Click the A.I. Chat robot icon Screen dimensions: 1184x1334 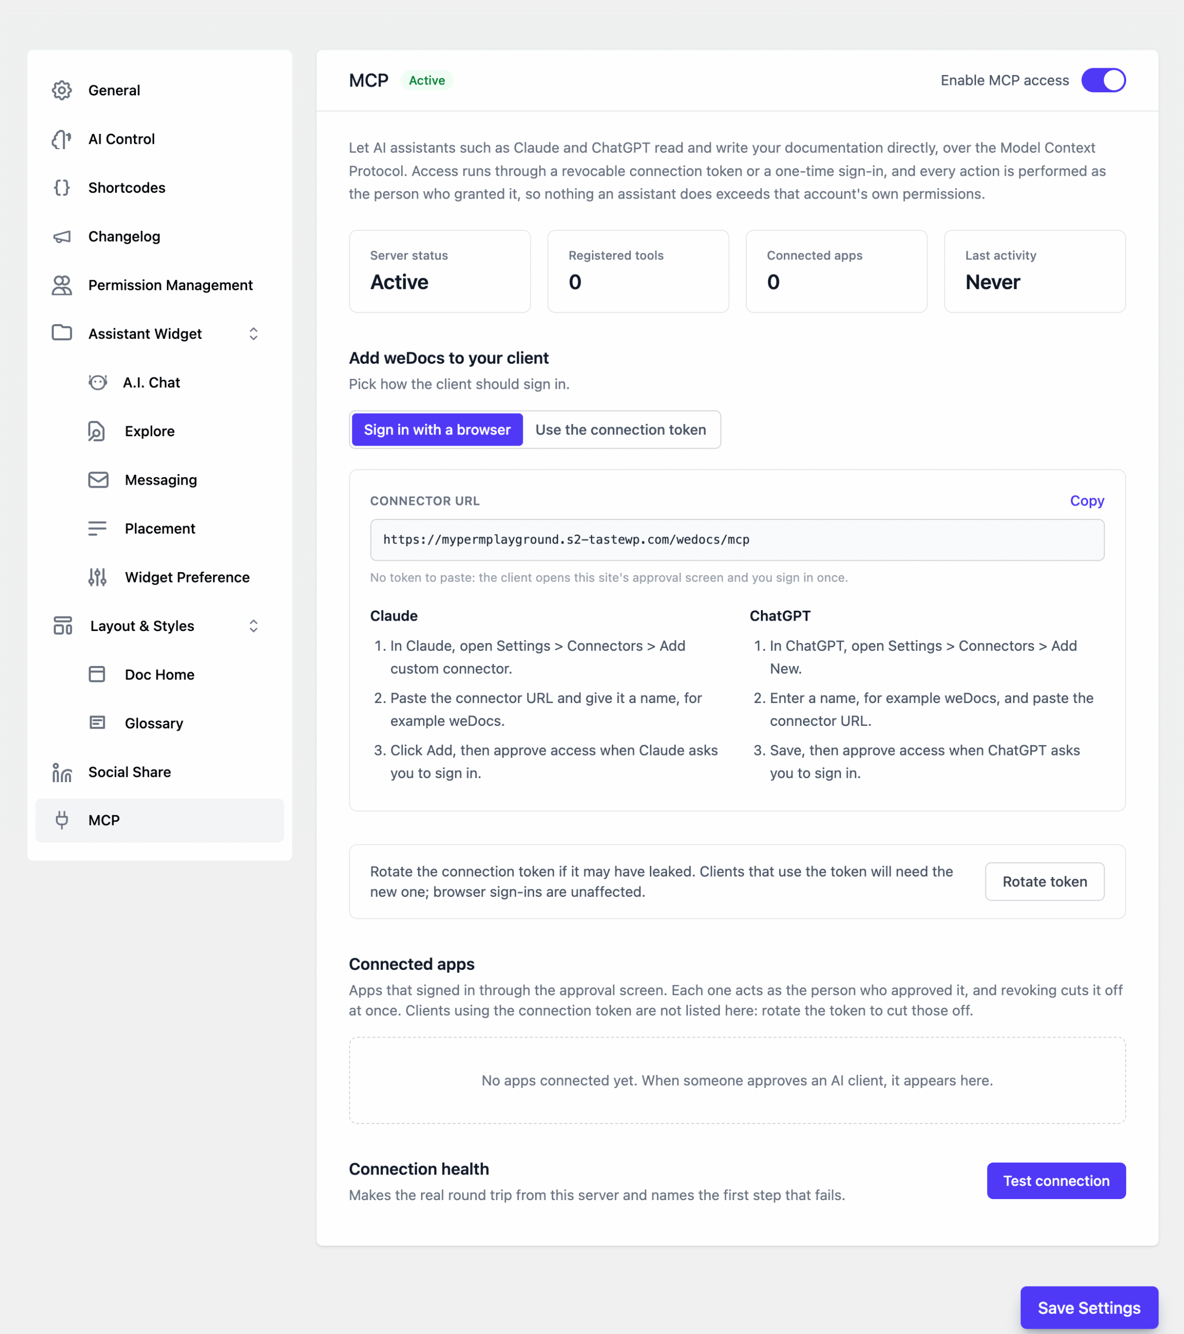coord(98,382)
